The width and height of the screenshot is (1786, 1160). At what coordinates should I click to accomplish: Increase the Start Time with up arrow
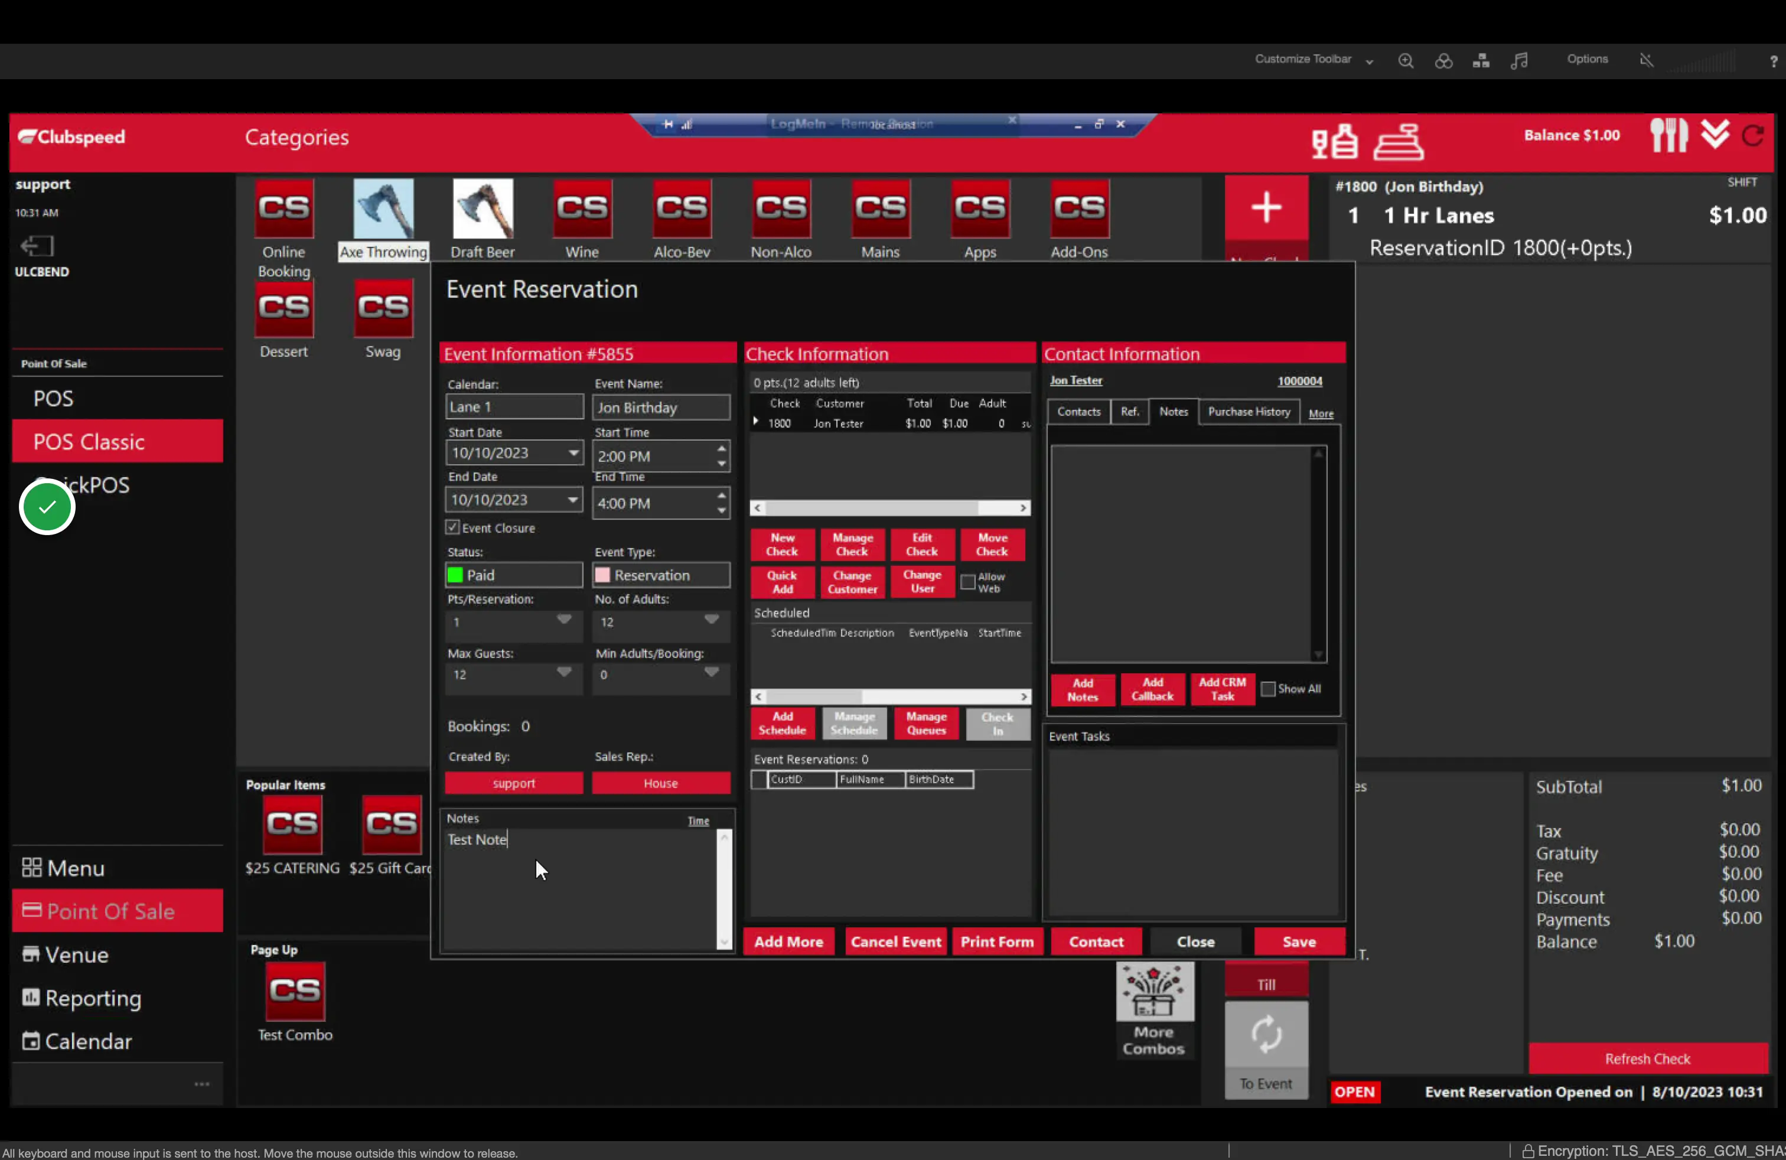click(721, 448)
